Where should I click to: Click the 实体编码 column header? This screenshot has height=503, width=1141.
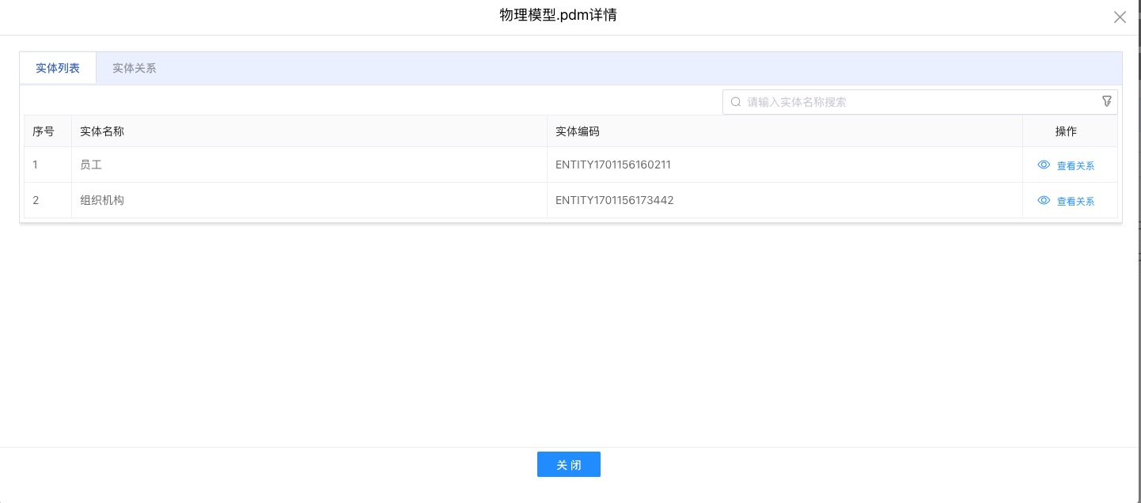pyautogui.click(x=578, y=131)
